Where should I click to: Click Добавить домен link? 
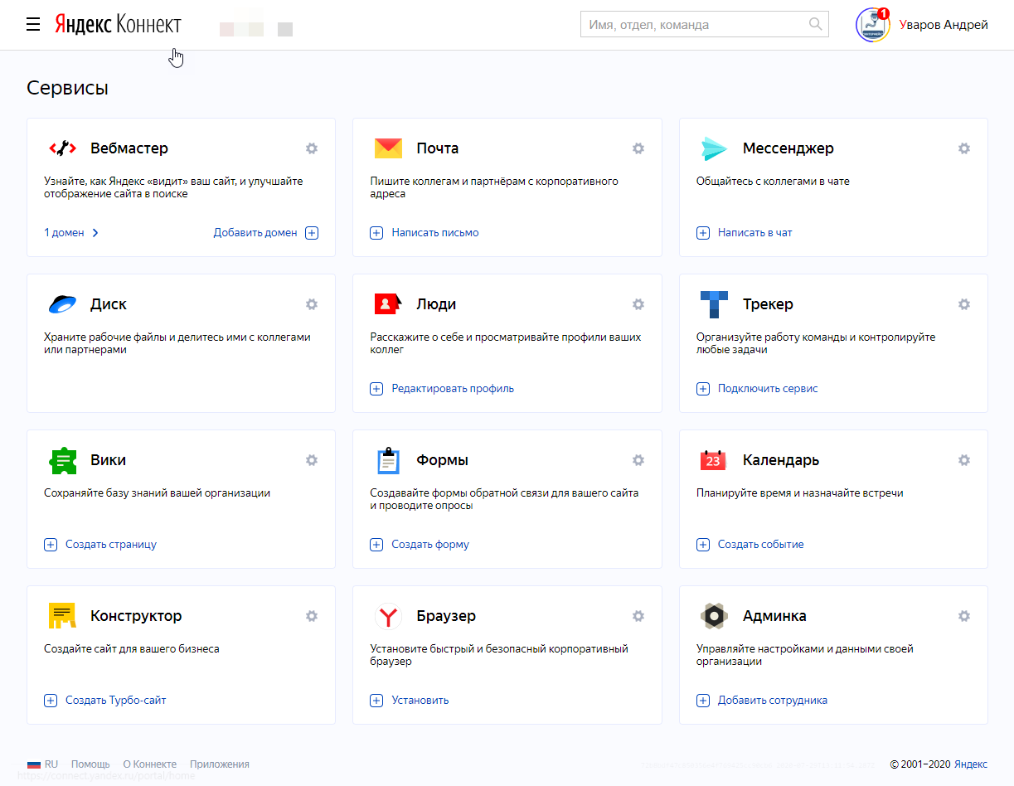point(255,233)
